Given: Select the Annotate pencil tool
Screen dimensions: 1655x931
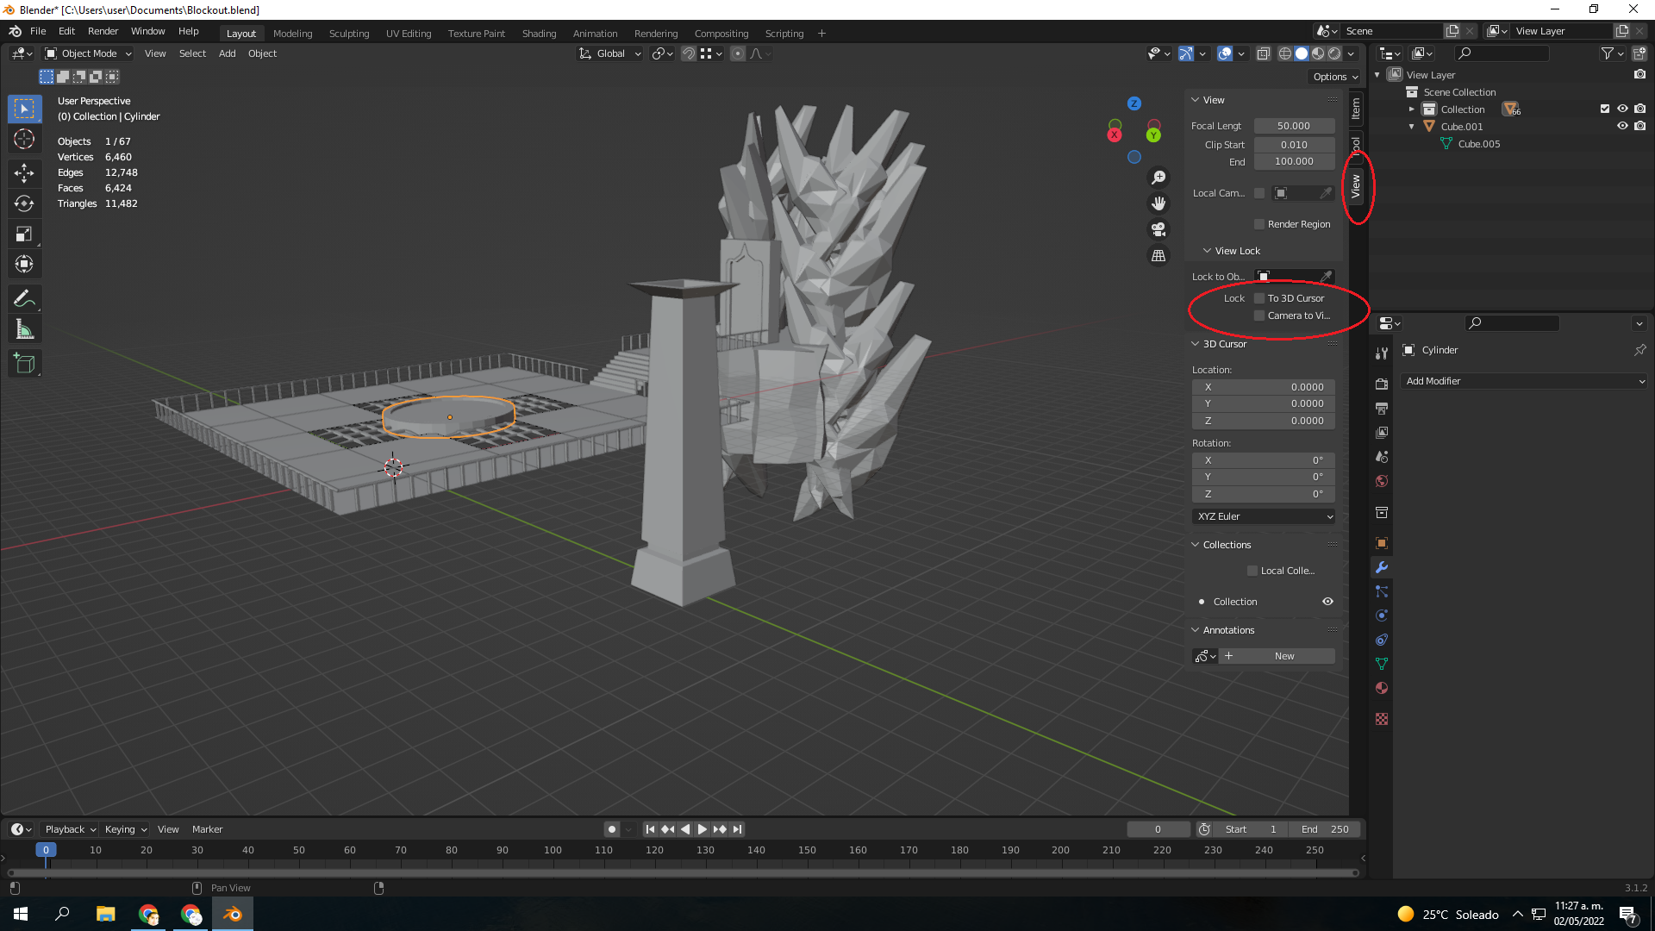Looking at the screenshot, I should (24, 298).
